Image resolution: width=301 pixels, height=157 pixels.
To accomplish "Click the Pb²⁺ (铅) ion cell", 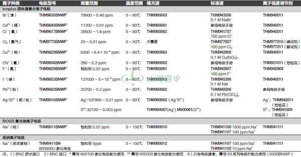I will click(x=11, y=89).
